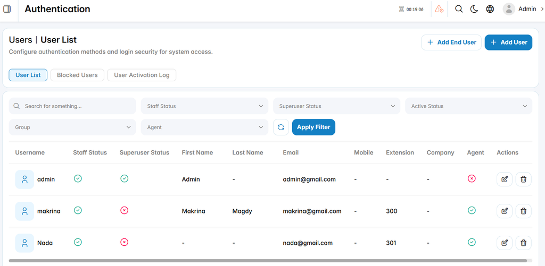Expand the Staff Status dropdown
Viewport: 545px width, 266px height.
(x=204, y=106)
